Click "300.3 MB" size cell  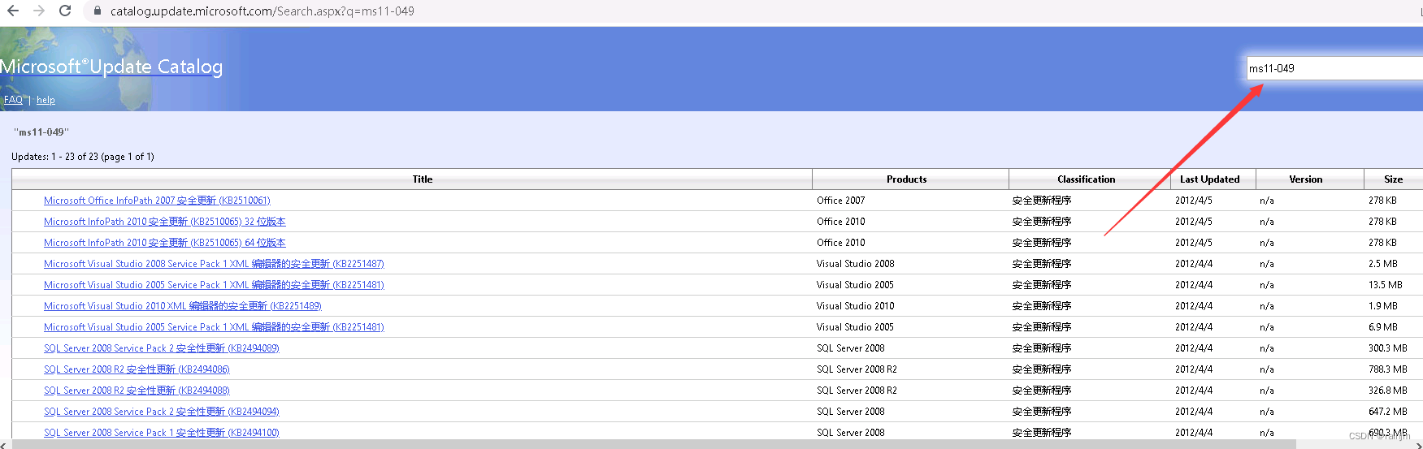pyautogui.click(x=1387, y=348)
